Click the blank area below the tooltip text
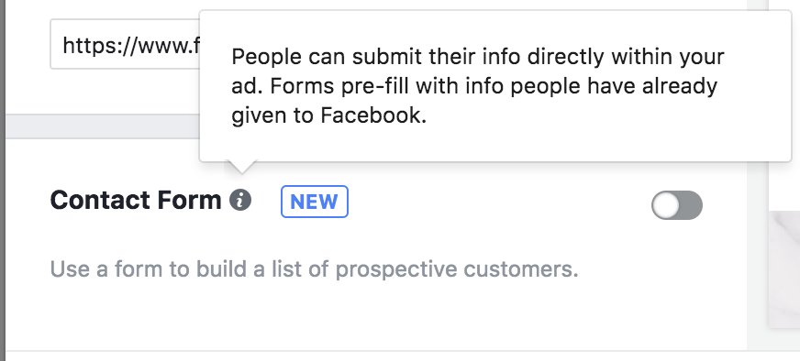This screenshot has width=800, height=361. pos(494,144)
